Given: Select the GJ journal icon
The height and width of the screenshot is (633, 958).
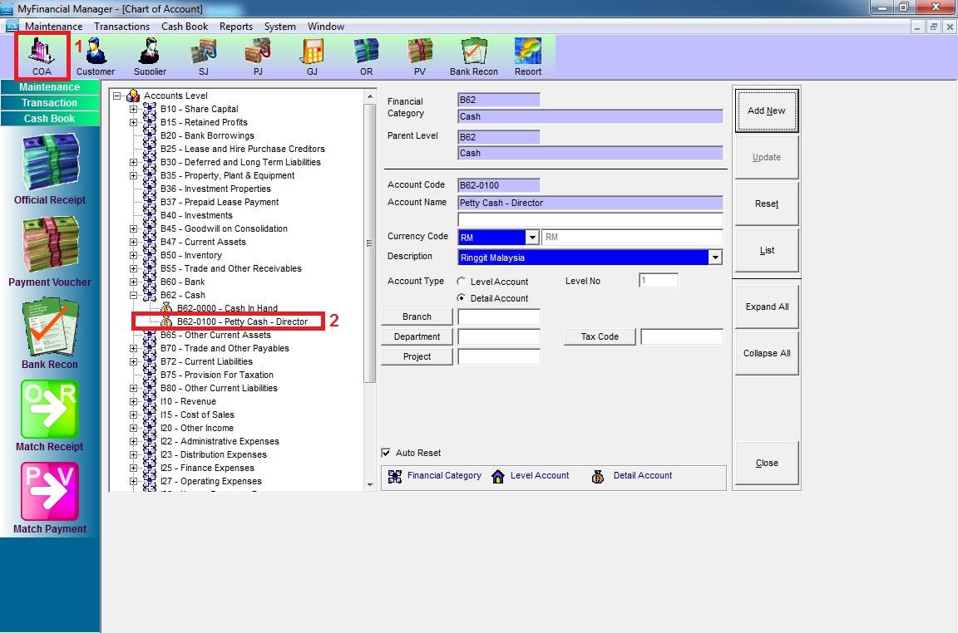Looking at the screenshot, I should point(312,55).
